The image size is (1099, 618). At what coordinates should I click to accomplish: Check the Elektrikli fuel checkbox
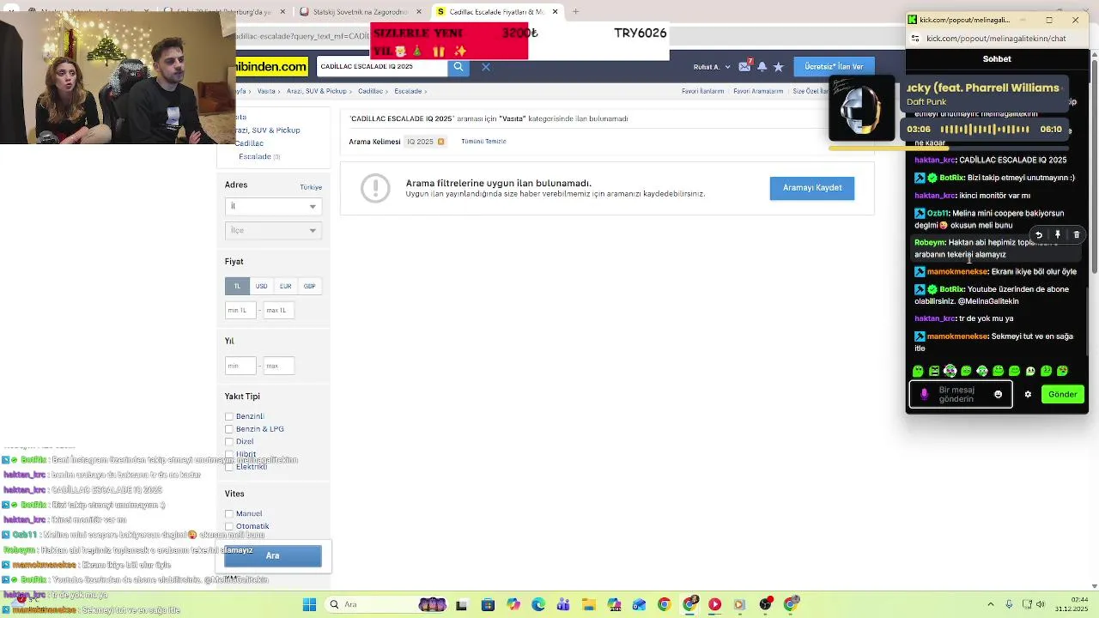[x=229, y=467]
